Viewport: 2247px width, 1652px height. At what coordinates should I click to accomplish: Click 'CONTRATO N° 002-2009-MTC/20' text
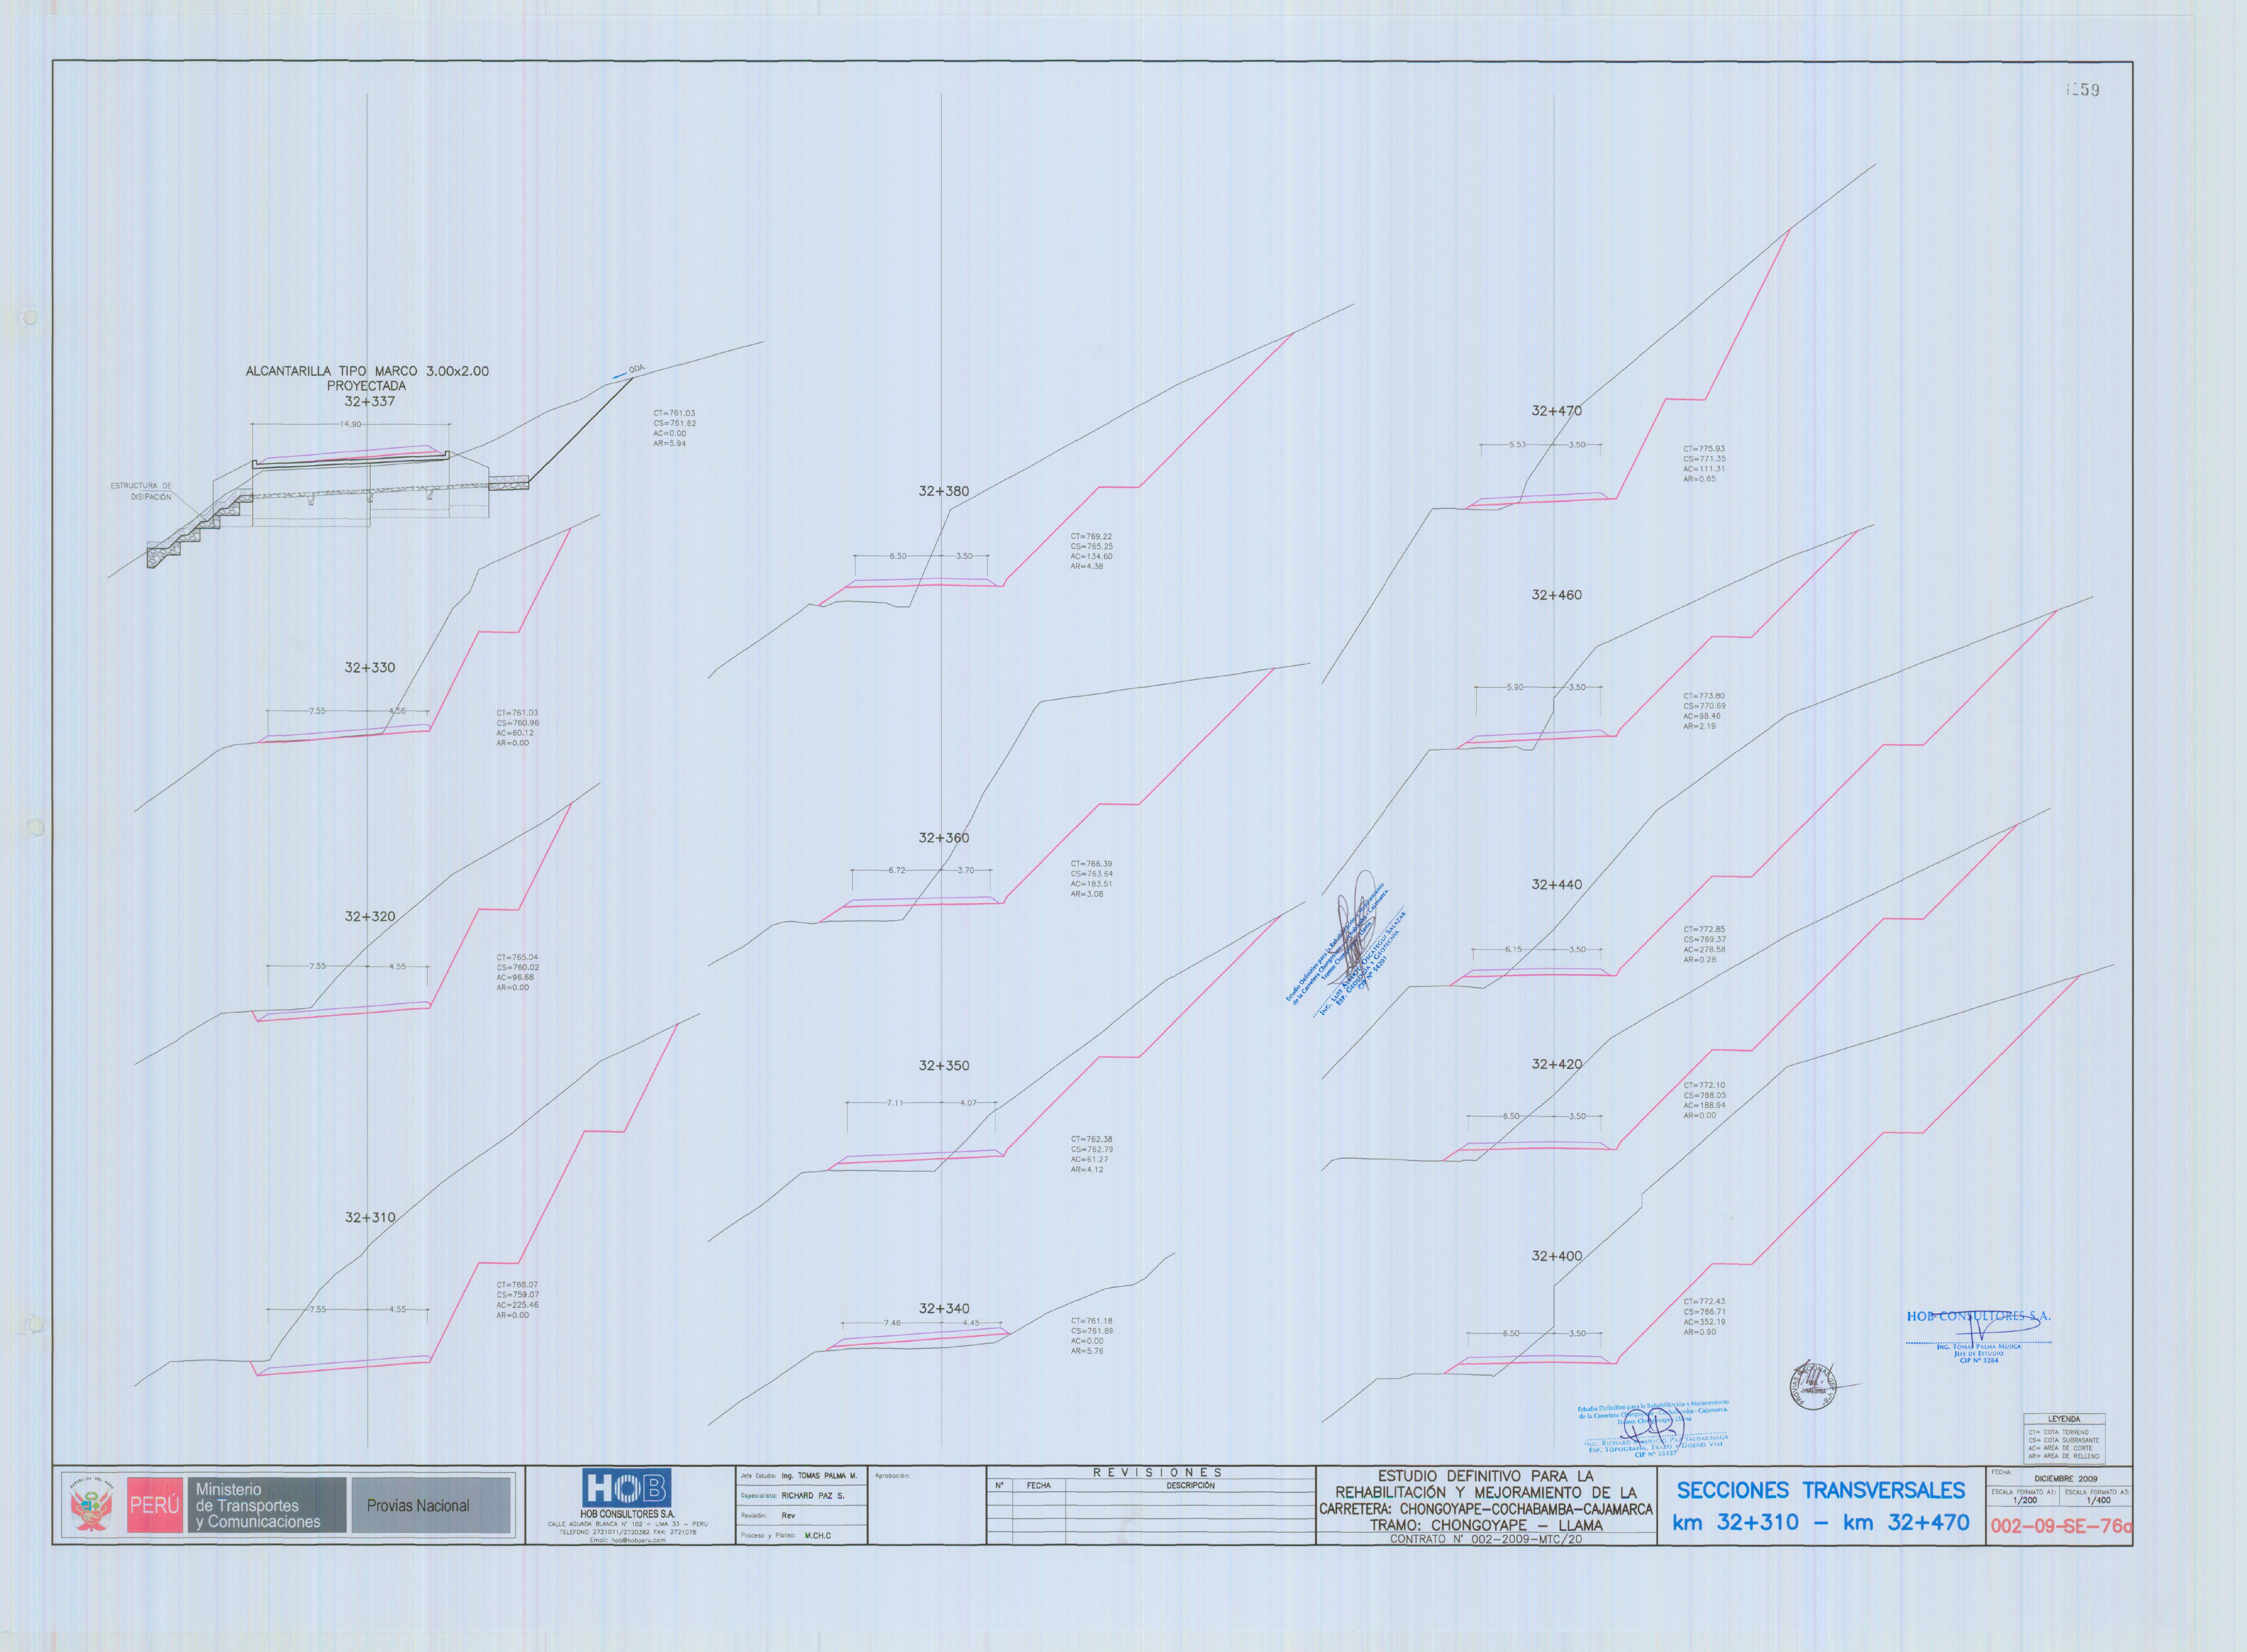[1487, 1539]
